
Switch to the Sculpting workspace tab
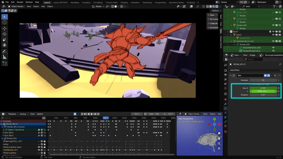(86, 2)
